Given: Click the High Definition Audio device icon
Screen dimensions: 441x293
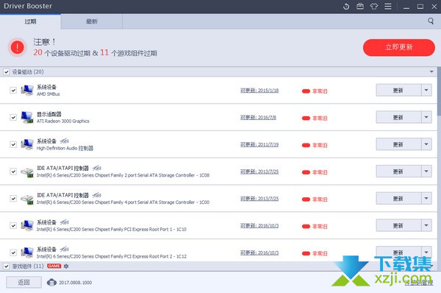Looking at the screenshot, I should [27, 144].
